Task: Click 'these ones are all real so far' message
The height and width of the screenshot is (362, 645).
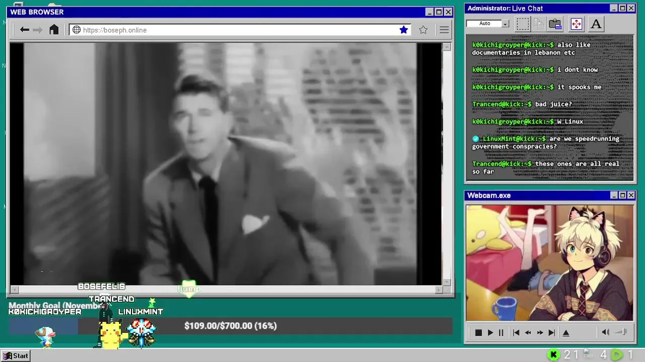Action: [546, 167]
